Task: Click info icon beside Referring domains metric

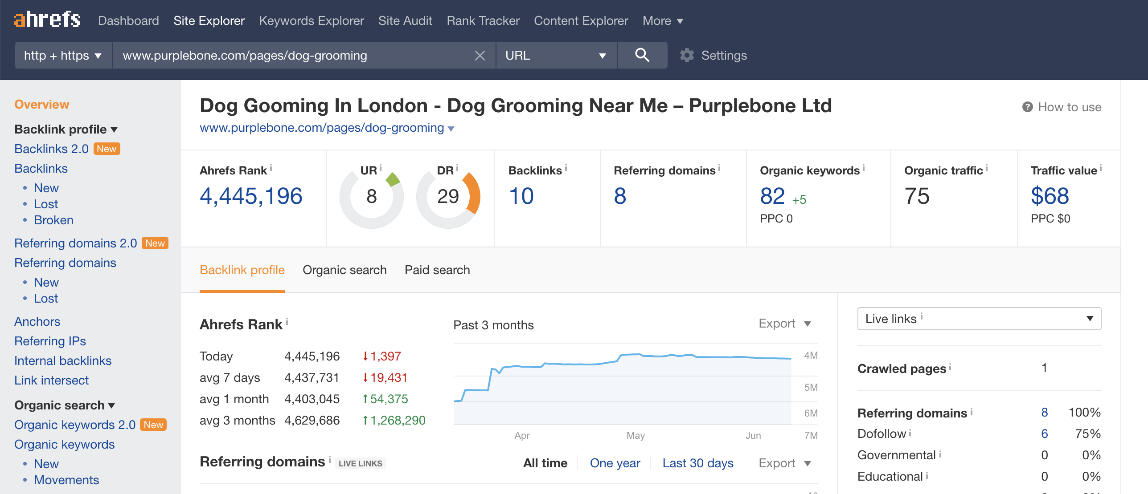Action: point(719,168)
